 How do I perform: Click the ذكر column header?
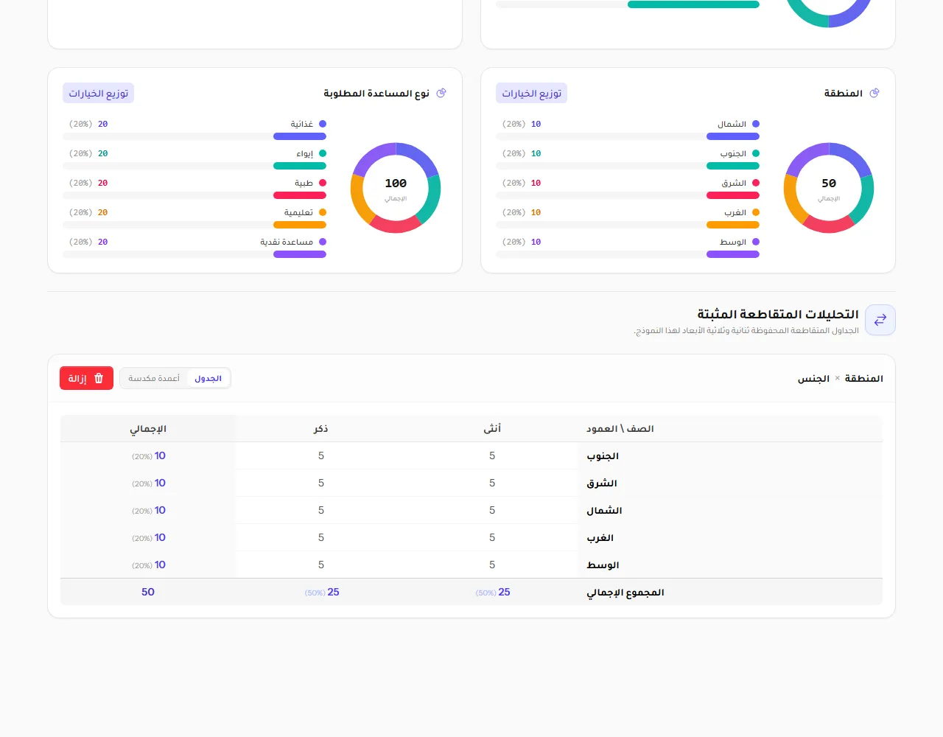click(320, 428)
